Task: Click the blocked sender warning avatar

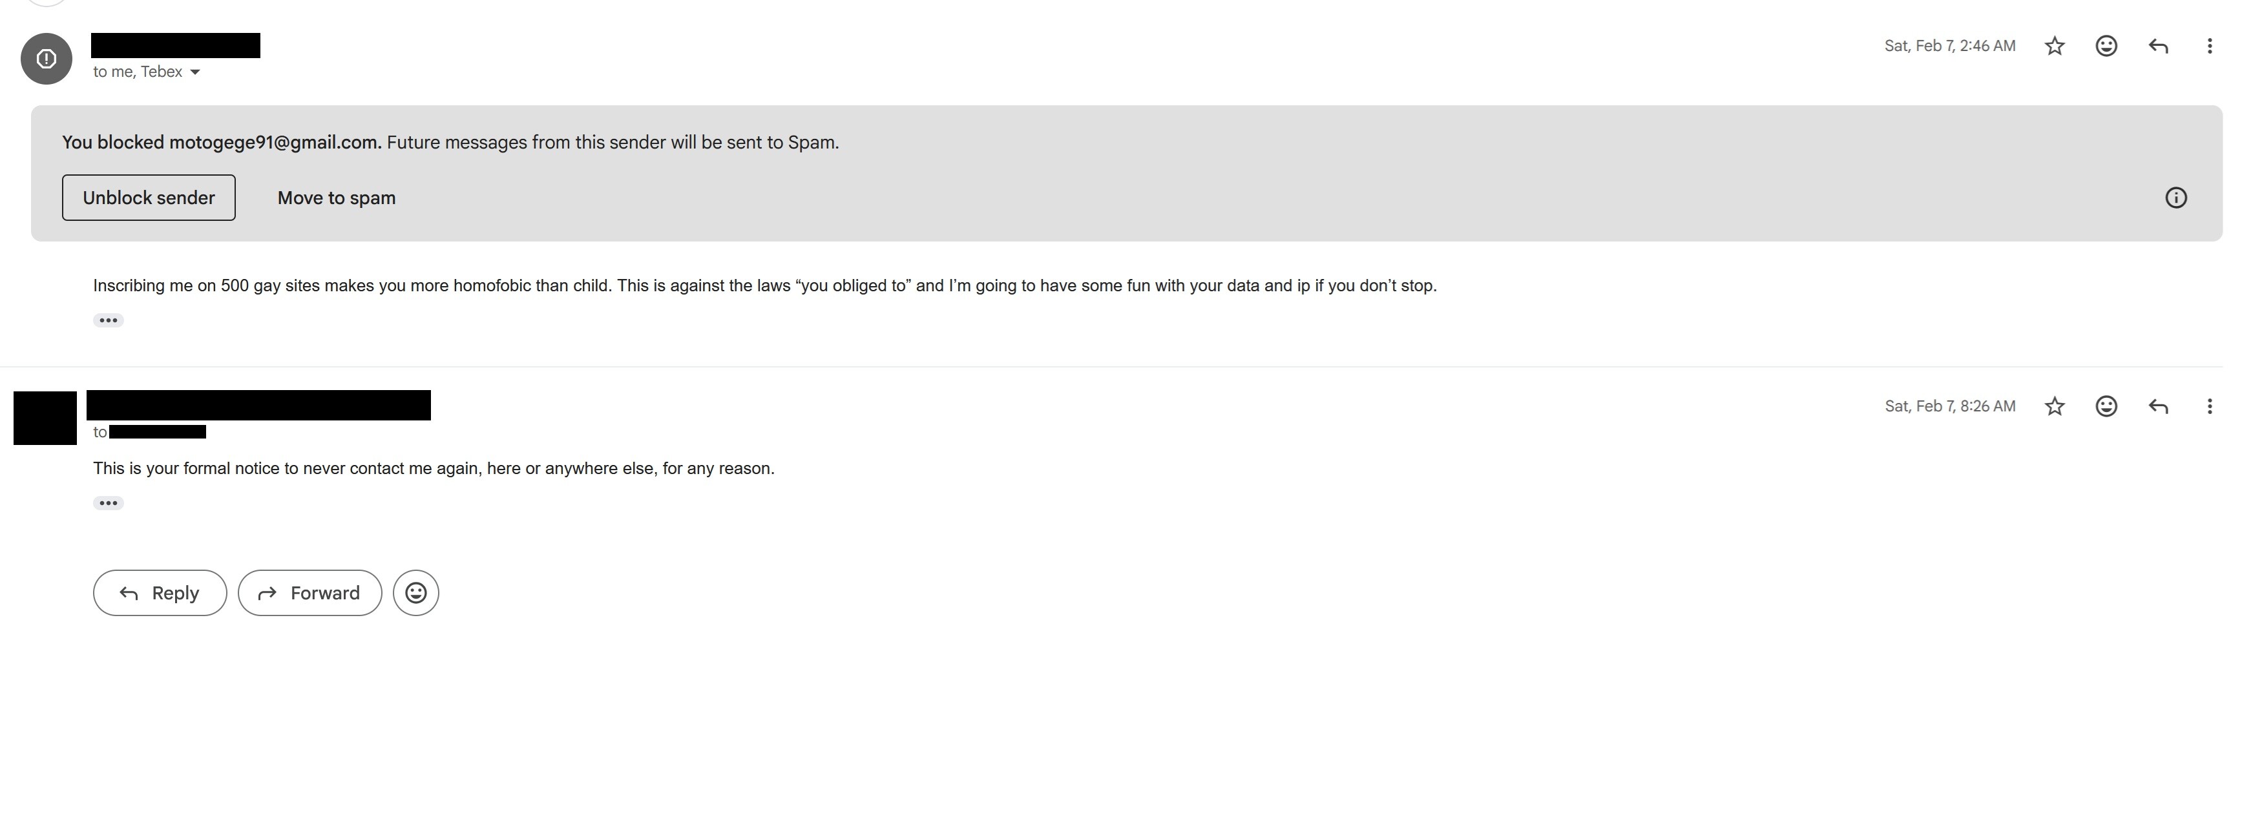Action: [46, 58]
